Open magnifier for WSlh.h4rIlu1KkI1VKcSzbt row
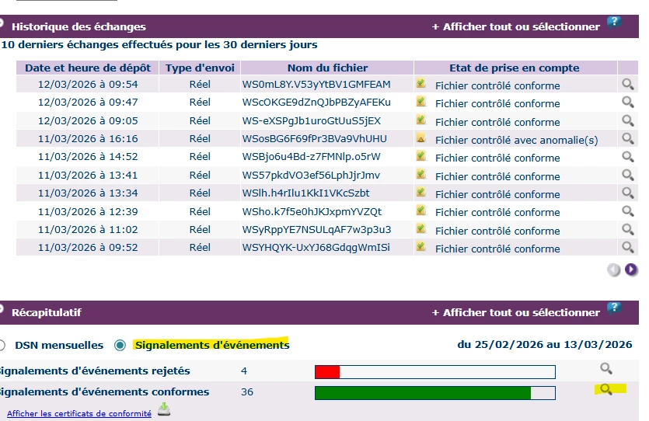649x421 pixels. pos(628,193)
